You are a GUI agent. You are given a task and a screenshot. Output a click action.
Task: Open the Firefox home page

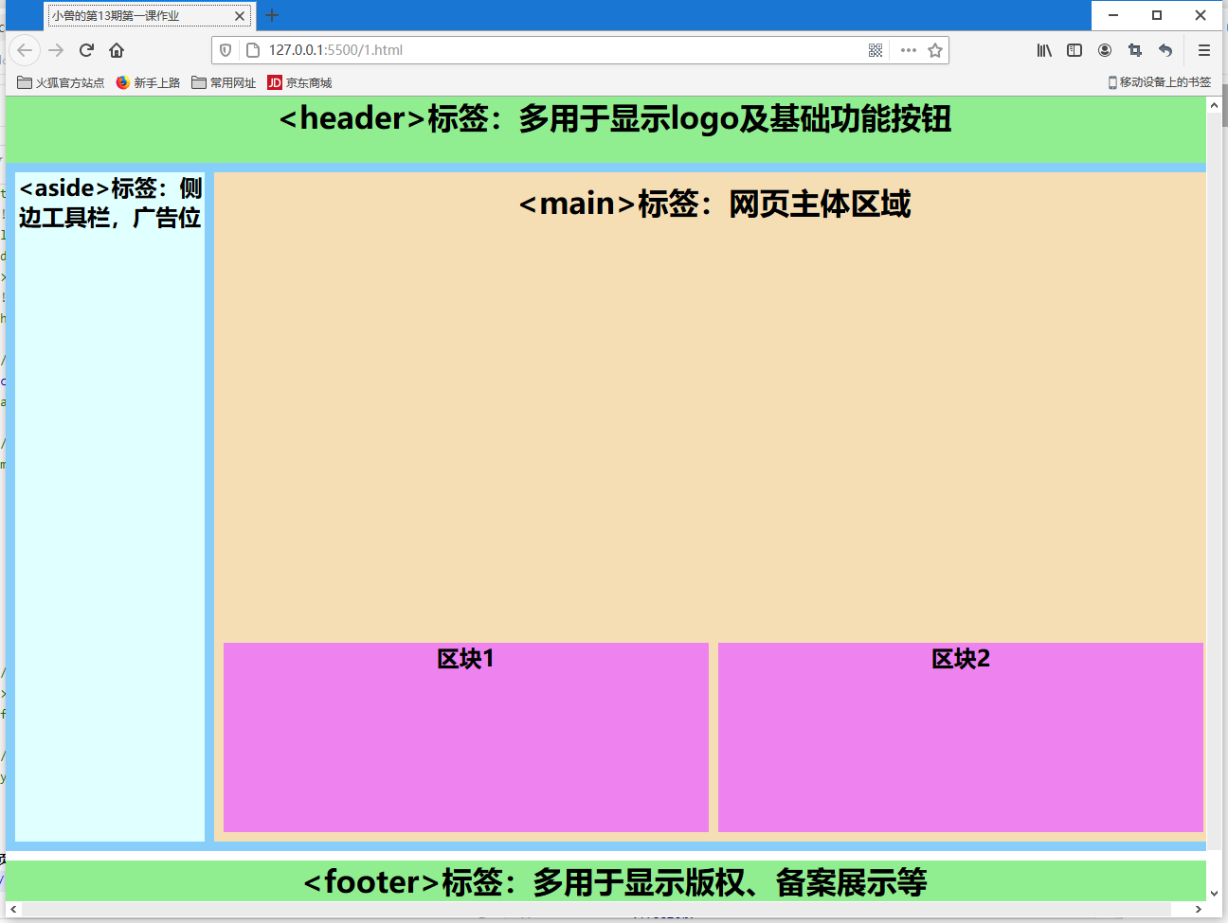[117, 50]
